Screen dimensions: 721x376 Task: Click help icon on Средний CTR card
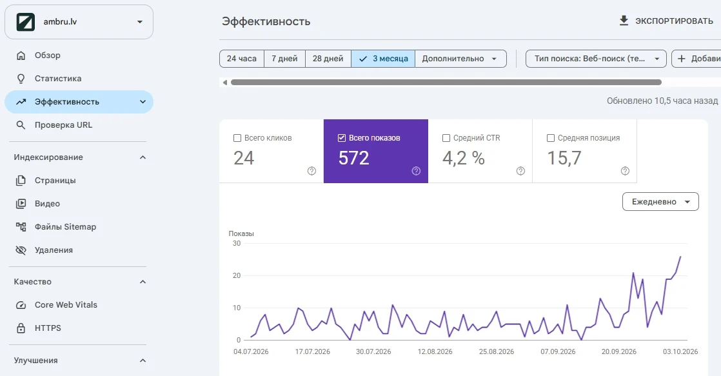(x=520, y=171)
